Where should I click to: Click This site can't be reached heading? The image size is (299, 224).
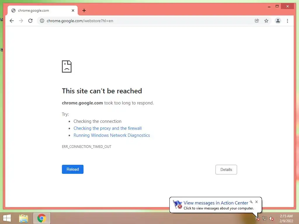click(102, 91)
